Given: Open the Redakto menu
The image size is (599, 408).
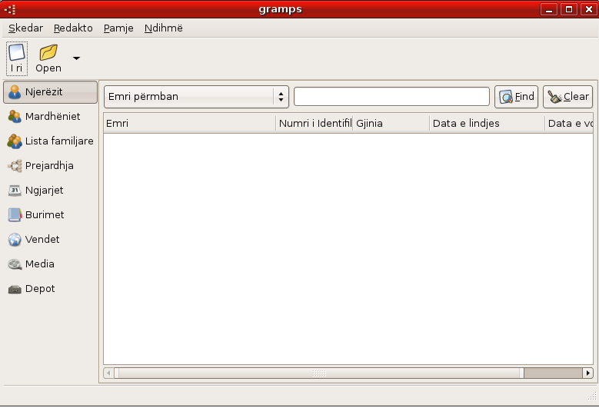Looking at the screenshot, I should tap(73, 28).
